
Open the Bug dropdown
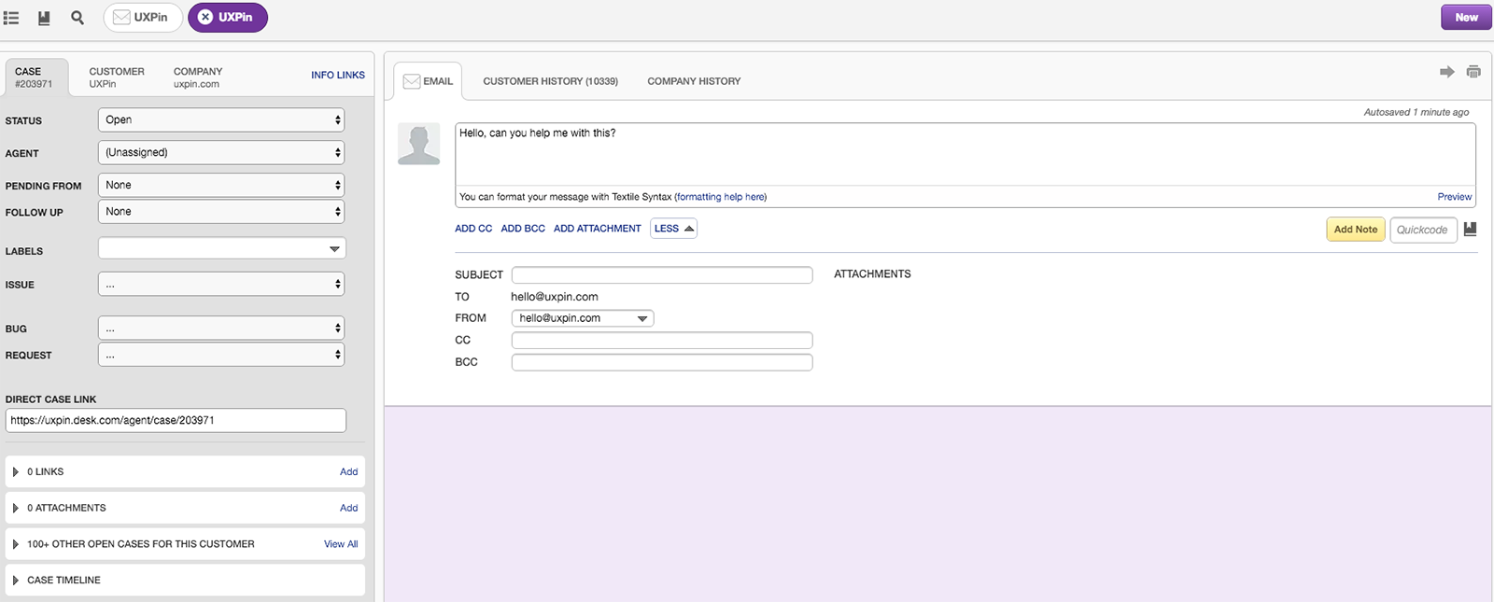221,329
